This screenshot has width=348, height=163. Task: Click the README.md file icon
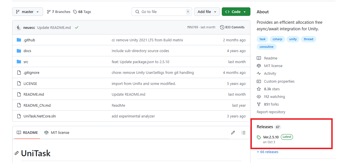(19, 94)
